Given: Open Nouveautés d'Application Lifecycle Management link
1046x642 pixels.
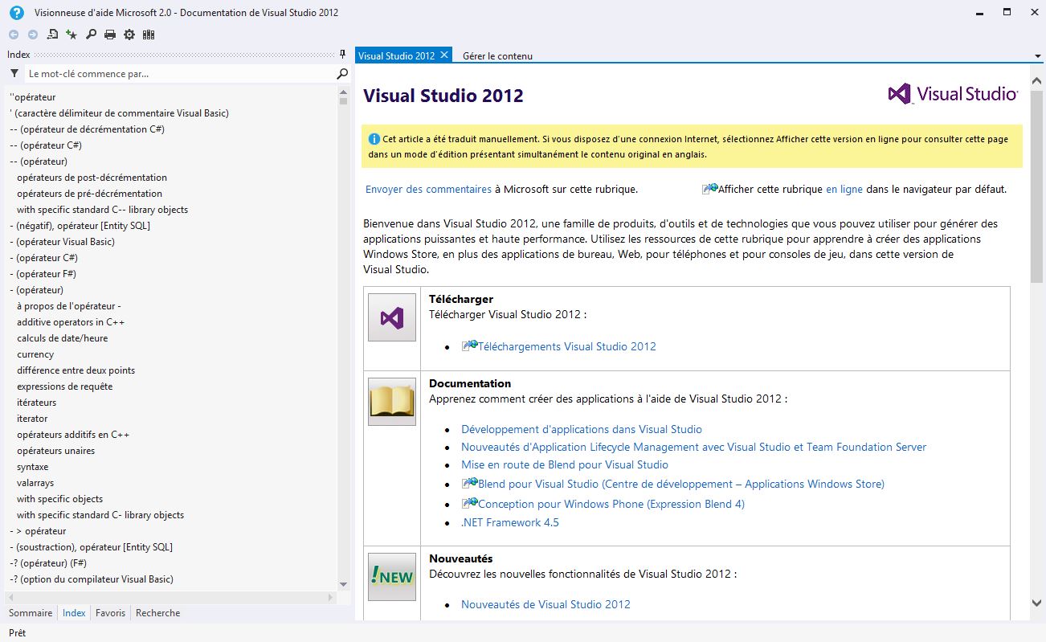Looking at the screenshot, I should [693, 447].
